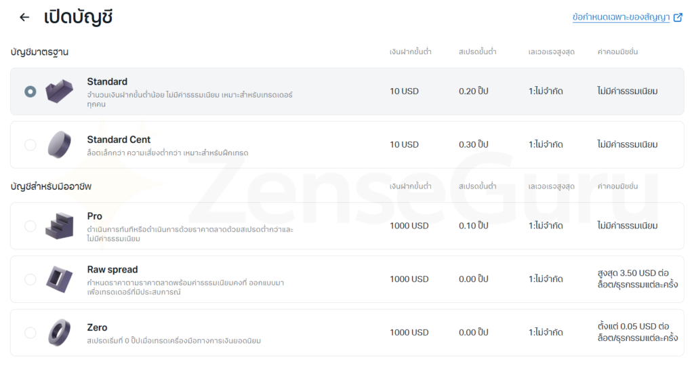Click the Raw spread account title
Screen dimensions: 694x366
(113, 270)
